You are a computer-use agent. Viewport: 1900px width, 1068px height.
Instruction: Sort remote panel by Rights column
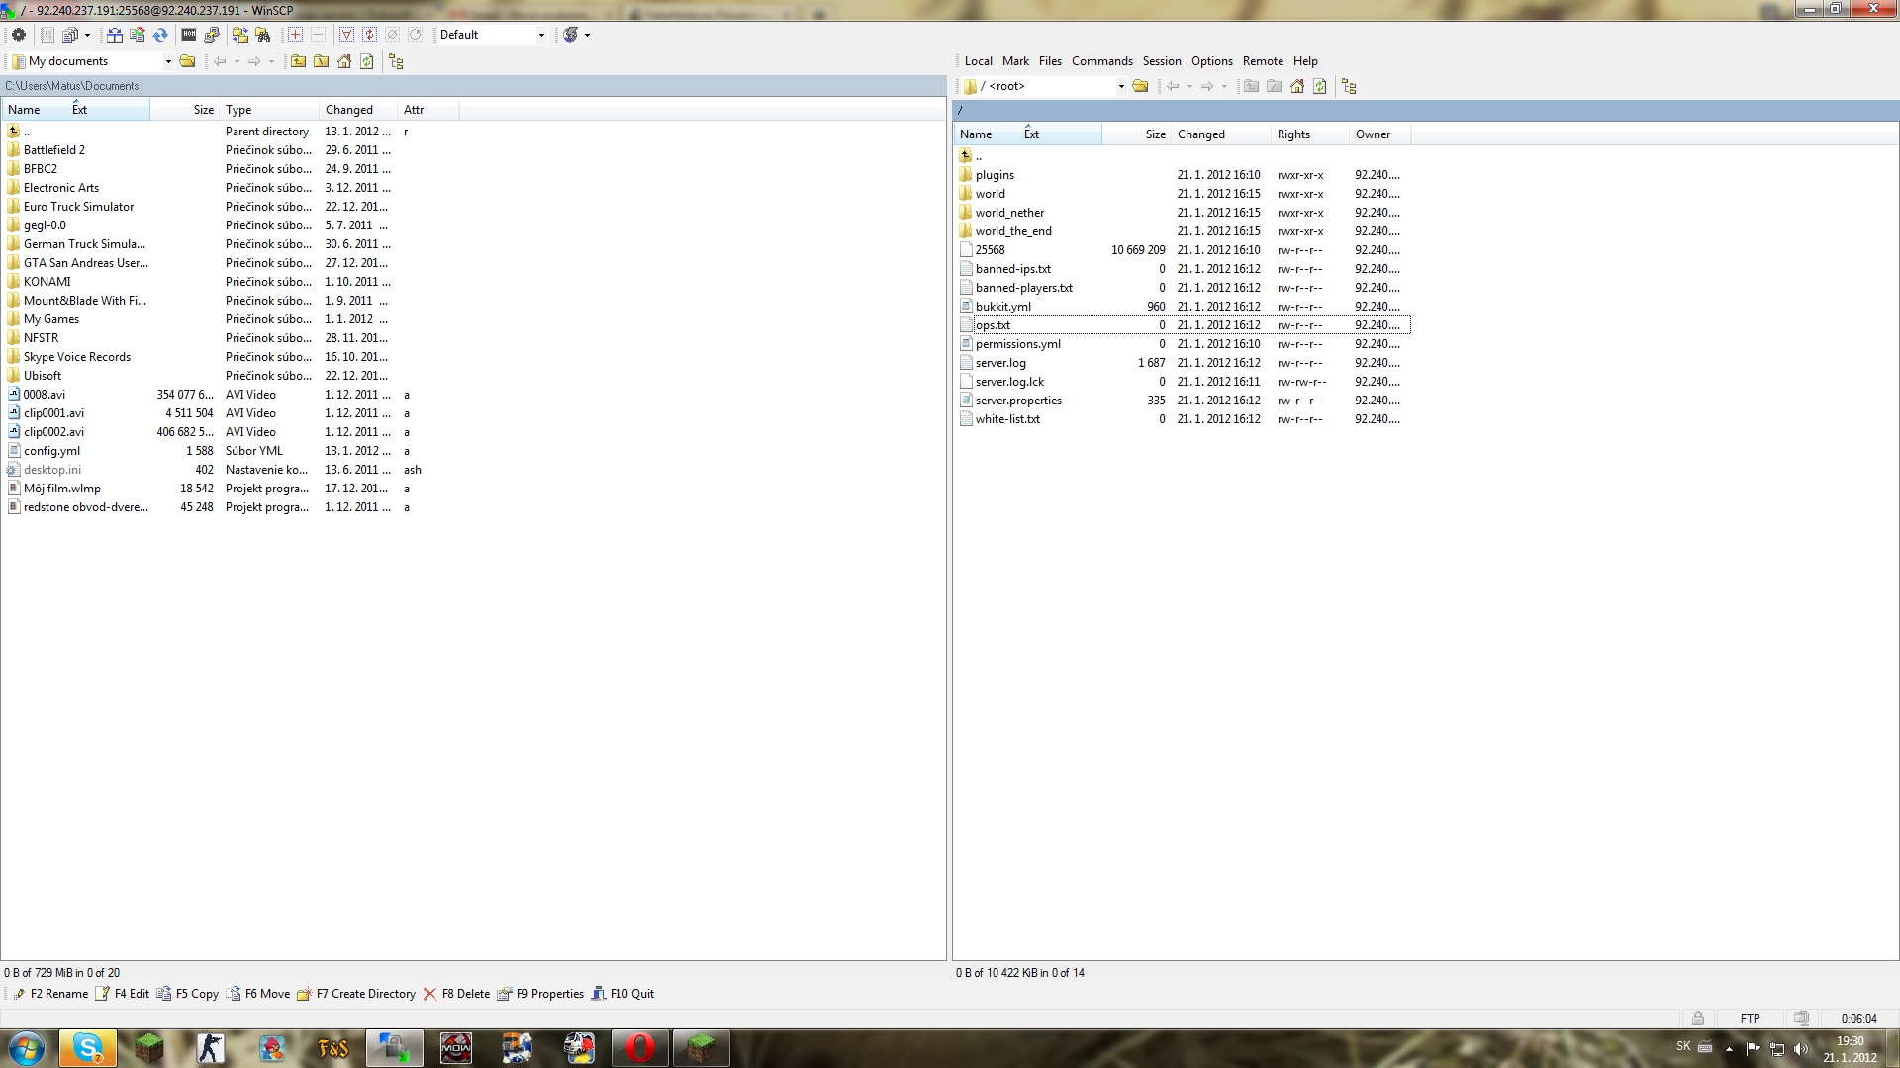(x=1309, y=134)
